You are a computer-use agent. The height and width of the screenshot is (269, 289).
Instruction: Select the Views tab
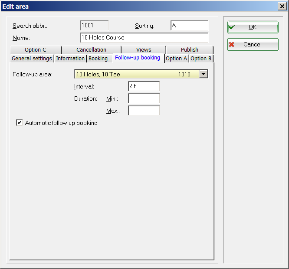(144, 50)
